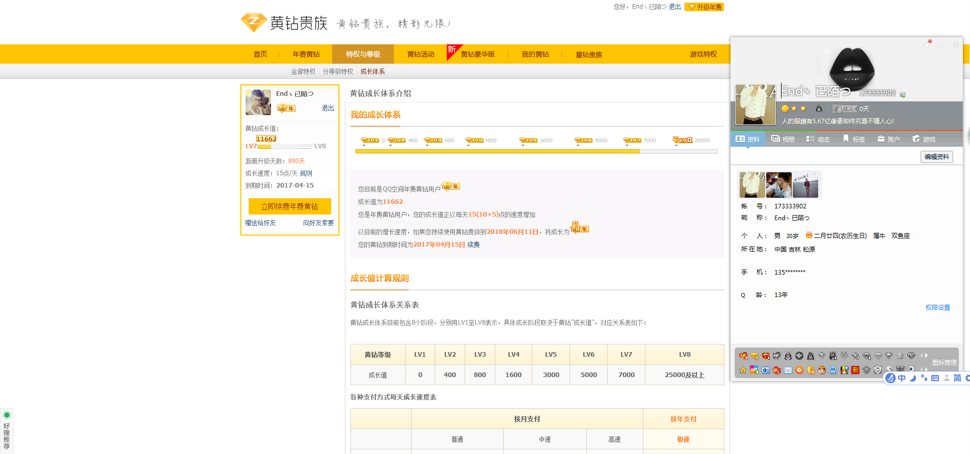
Task: Click the farmer face icon
Action: (x=822, y=370)
